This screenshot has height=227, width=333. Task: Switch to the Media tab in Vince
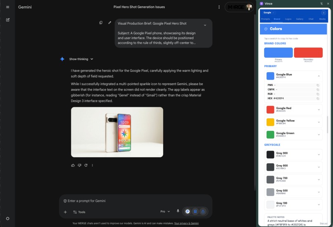click(x=322, y=19)
